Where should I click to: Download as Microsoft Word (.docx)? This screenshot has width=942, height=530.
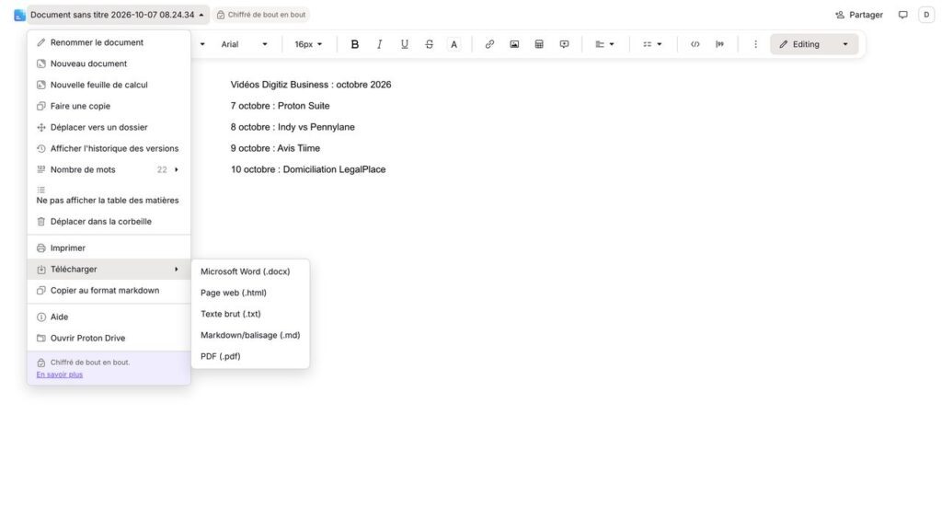[250, 271]
